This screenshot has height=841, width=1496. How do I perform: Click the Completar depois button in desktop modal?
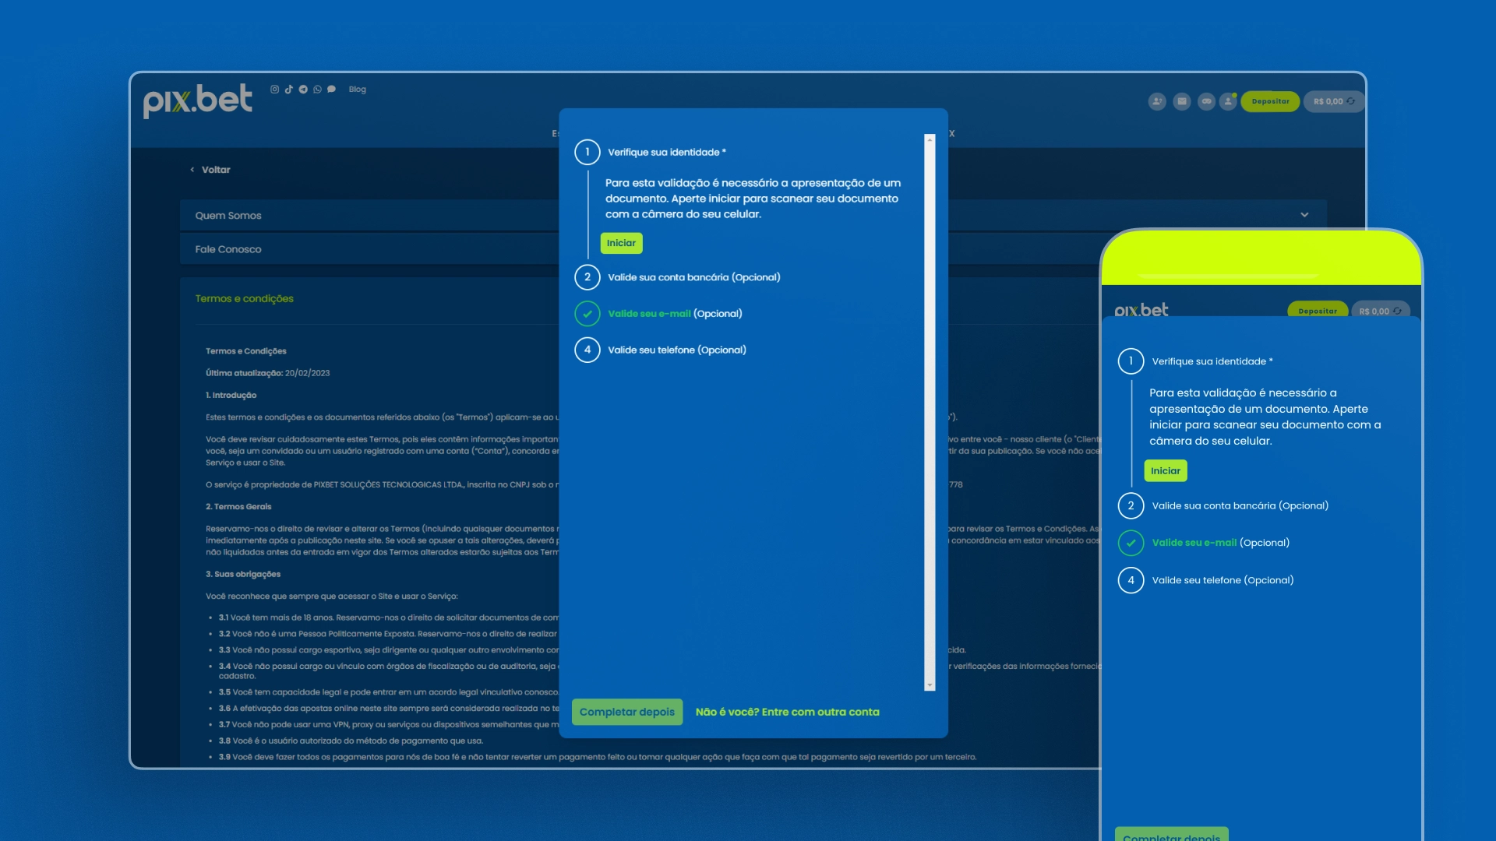click(627, 712)
